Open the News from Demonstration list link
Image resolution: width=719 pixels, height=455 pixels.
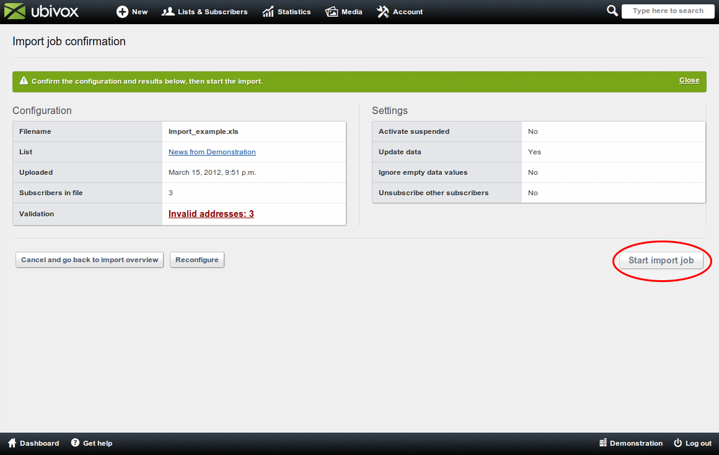point(212,152)
